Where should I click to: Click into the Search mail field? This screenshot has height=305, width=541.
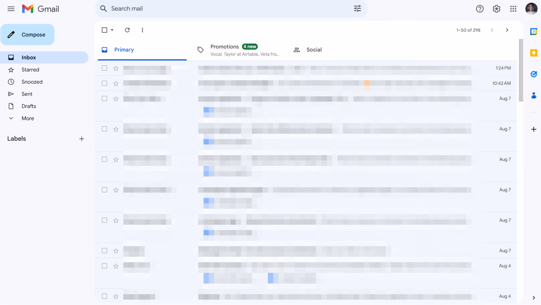(217, 9)
